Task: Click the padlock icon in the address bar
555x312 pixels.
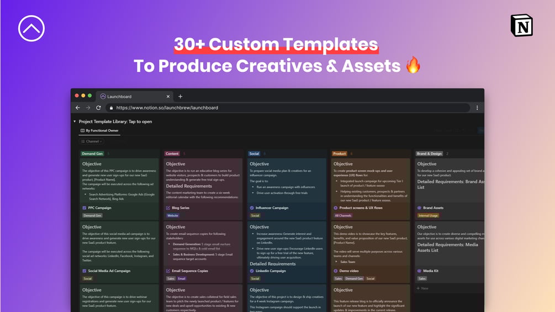Action: pyautogui.click(x=111, y=108)
